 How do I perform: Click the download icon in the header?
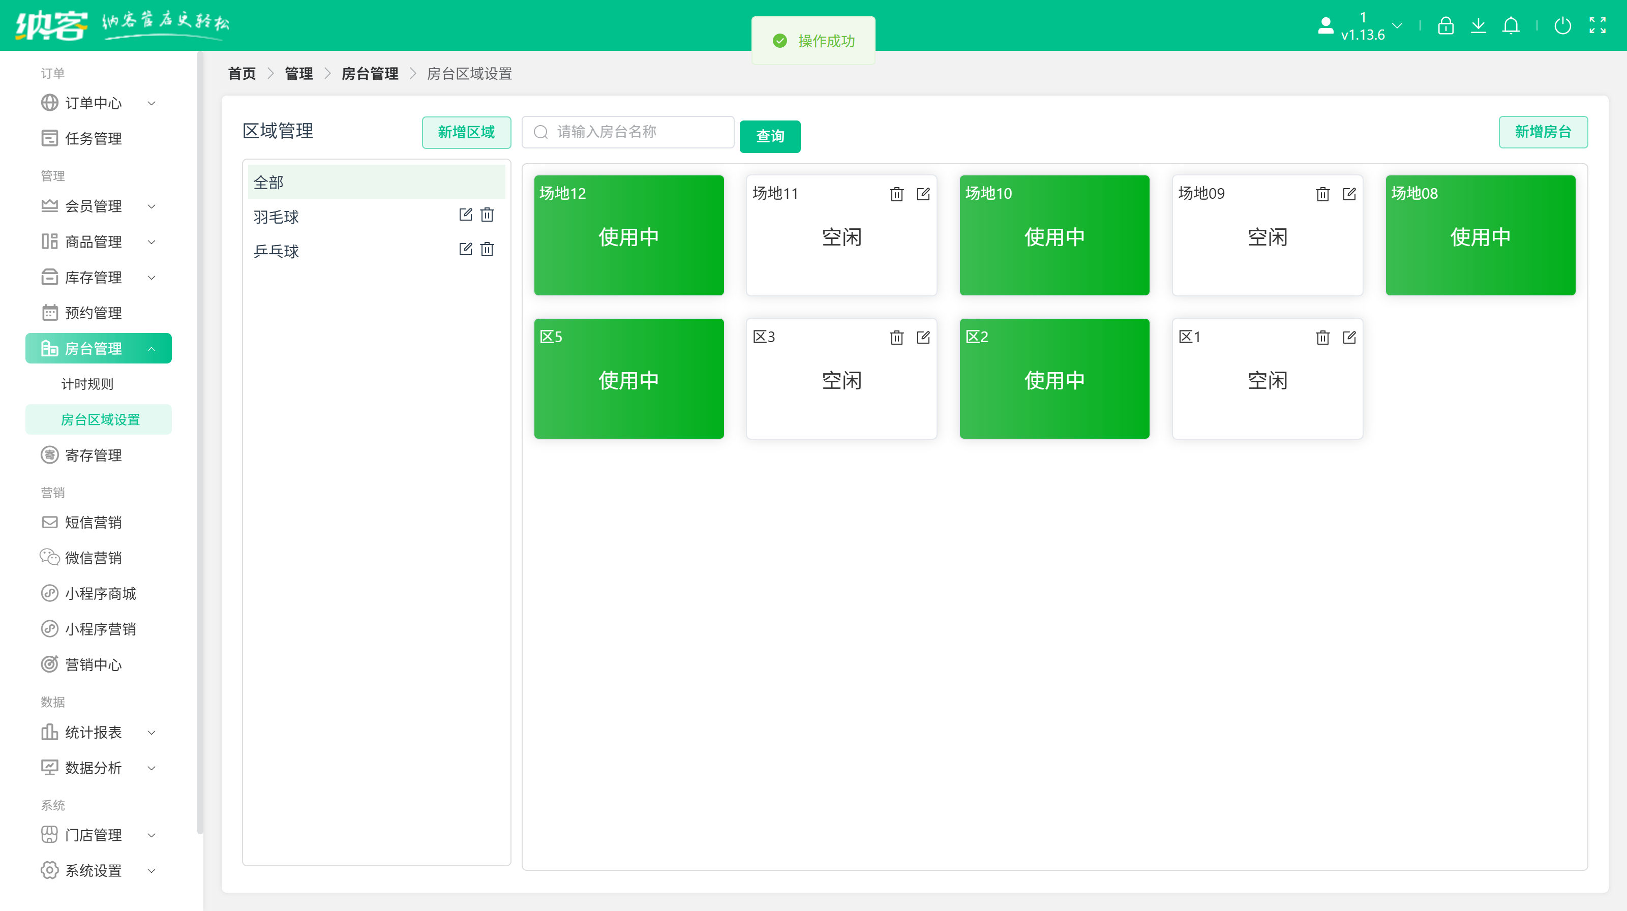coord(1479,26)
